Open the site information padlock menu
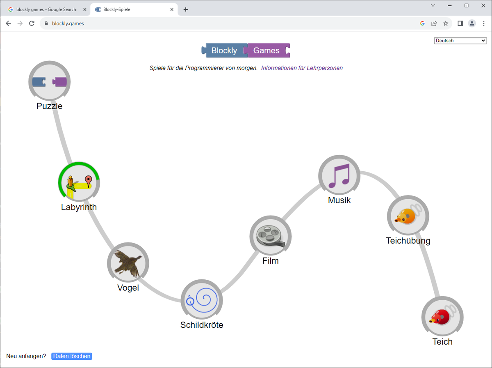Screen dimensions: 492x368 [x=46, y=23]
